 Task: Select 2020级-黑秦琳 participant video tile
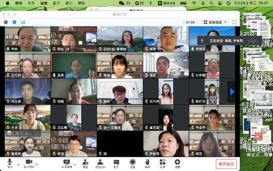click(119, 39)
